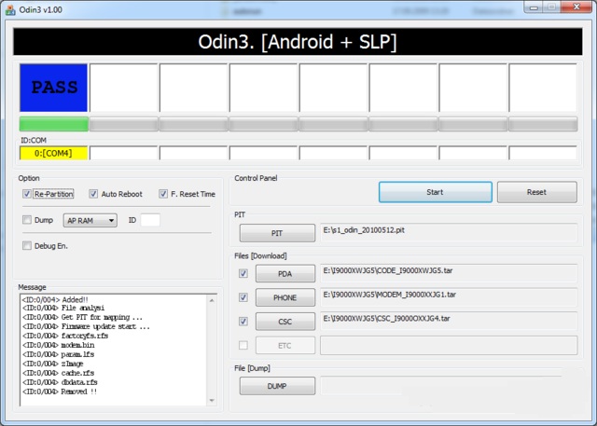The width and height of the screenshot is (597, 426).
Task: Click the Message log scroll up arrow
Action: 212,300
